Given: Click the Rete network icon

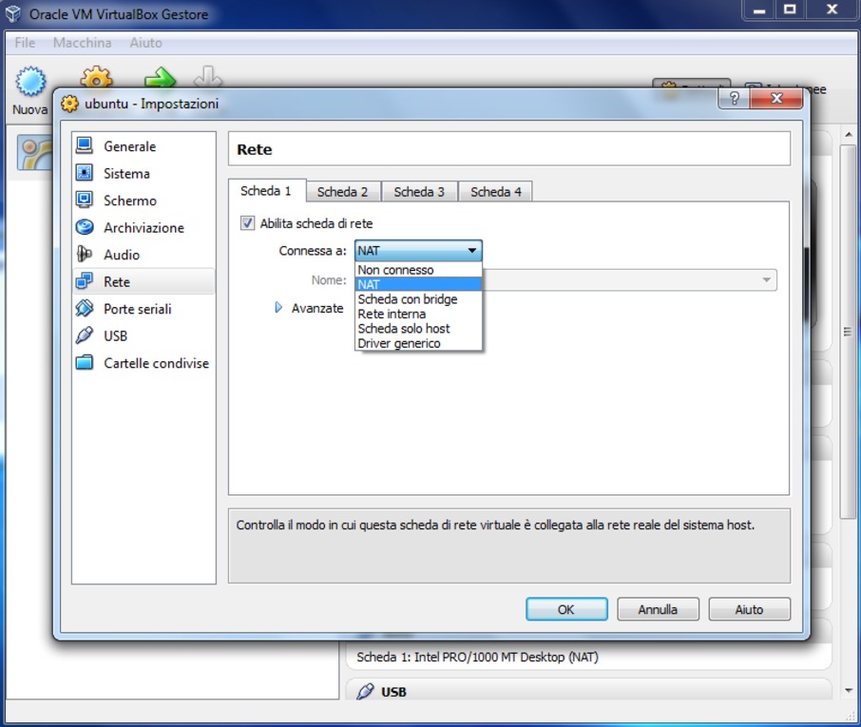Looking at the screenshot, I should (x=85, y=281).
